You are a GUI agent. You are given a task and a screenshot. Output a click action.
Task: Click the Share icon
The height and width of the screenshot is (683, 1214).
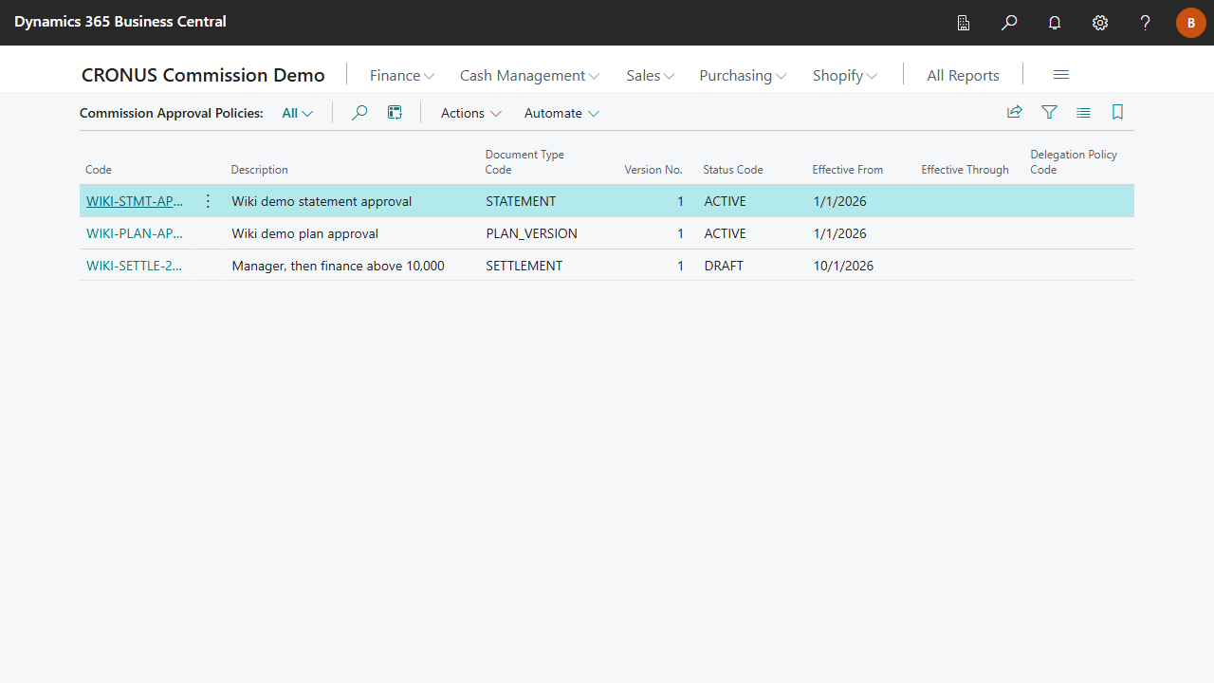pos(1015,112)
